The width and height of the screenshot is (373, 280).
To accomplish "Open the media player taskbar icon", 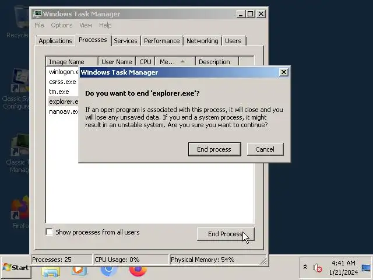I will (x=79, y=271).
